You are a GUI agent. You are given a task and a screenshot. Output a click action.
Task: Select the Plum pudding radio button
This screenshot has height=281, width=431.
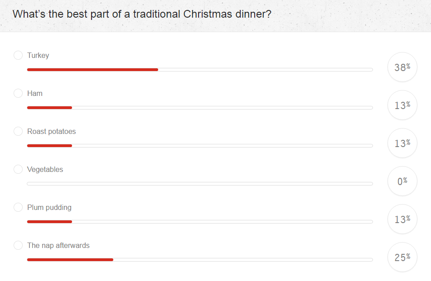(18, 207)
